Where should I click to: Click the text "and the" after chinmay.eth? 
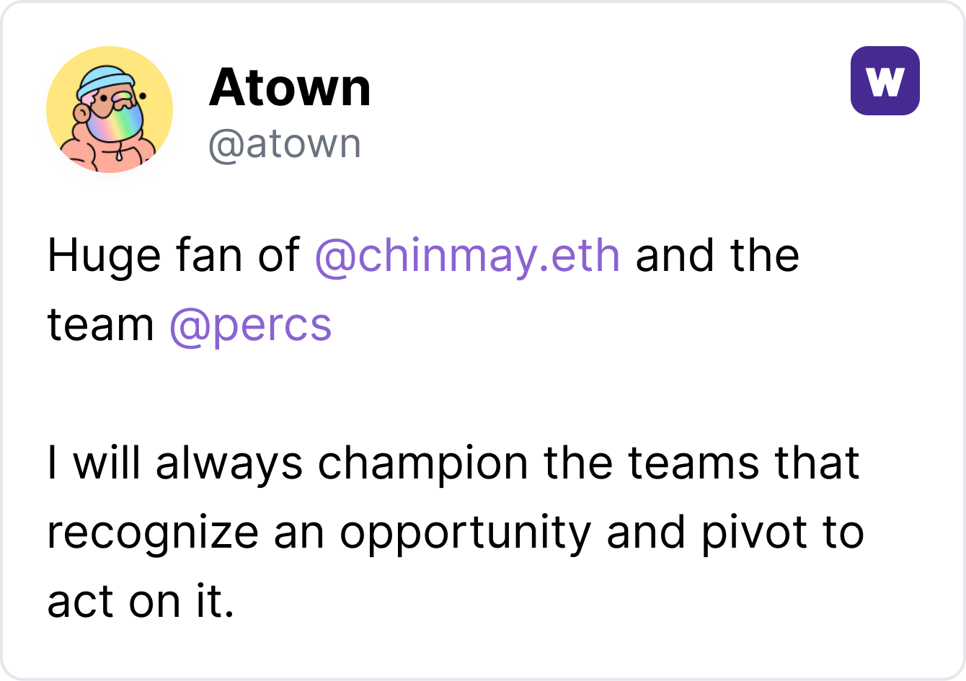click(717, 256)
